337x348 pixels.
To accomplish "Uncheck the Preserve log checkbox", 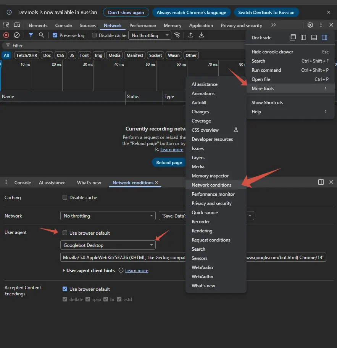I will click(x=55, y=35).
